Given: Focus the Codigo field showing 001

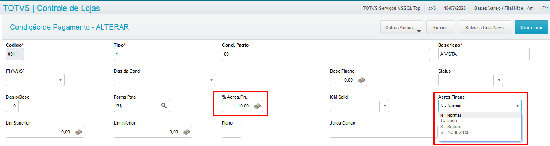Looking at the screenshot, I should [15, 54].
